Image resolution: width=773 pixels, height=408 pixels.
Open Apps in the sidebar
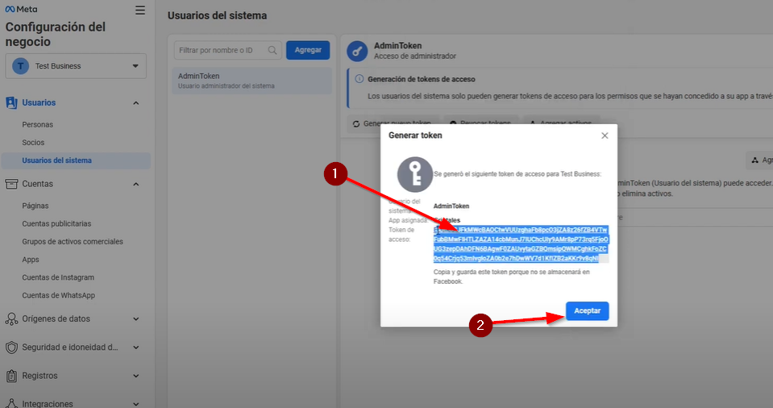pyautogui.click(x=31, y=260)
